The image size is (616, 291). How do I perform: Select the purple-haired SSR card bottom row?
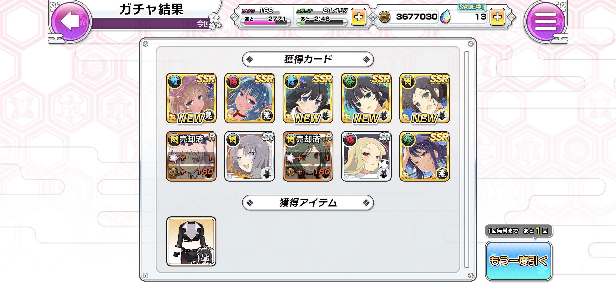[425, 157]
